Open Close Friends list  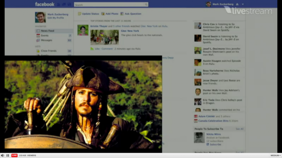(x=54, y=51)
